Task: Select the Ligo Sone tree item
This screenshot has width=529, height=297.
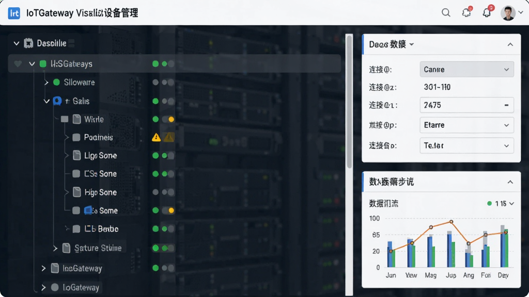Action: [x=100, y=156]
